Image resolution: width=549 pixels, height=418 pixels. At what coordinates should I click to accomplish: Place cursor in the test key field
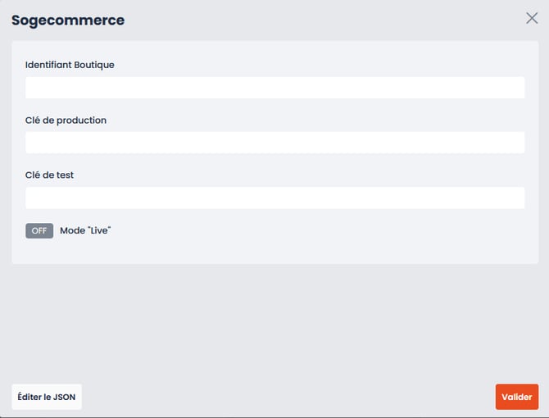274,198
